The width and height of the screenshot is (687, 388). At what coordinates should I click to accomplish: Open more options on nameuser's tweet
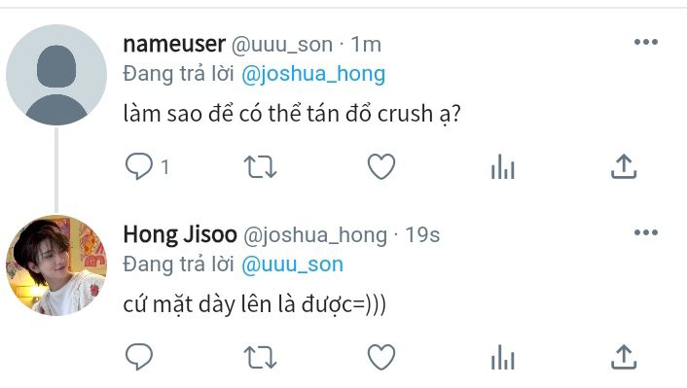646,42
